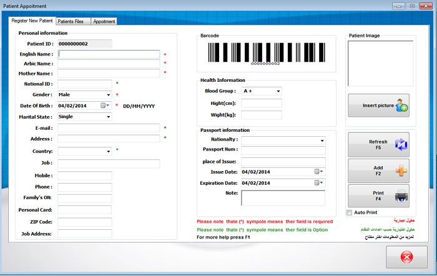Image resolution: width=437 pixels, height=276 pixels.
Task: Open the Expiration Date calendar picker
Action: 319,183
